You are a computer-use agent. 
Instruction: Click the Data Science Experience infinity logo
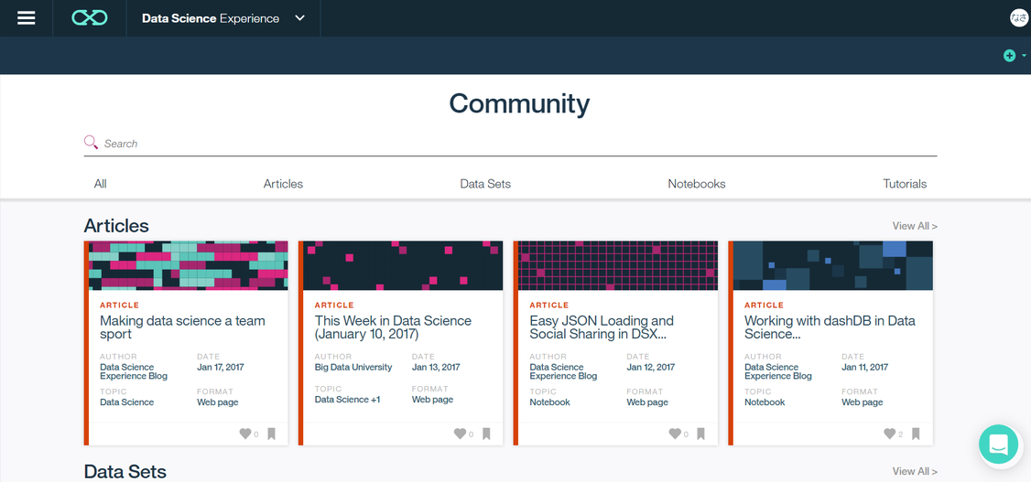click(x=90, y=18)
